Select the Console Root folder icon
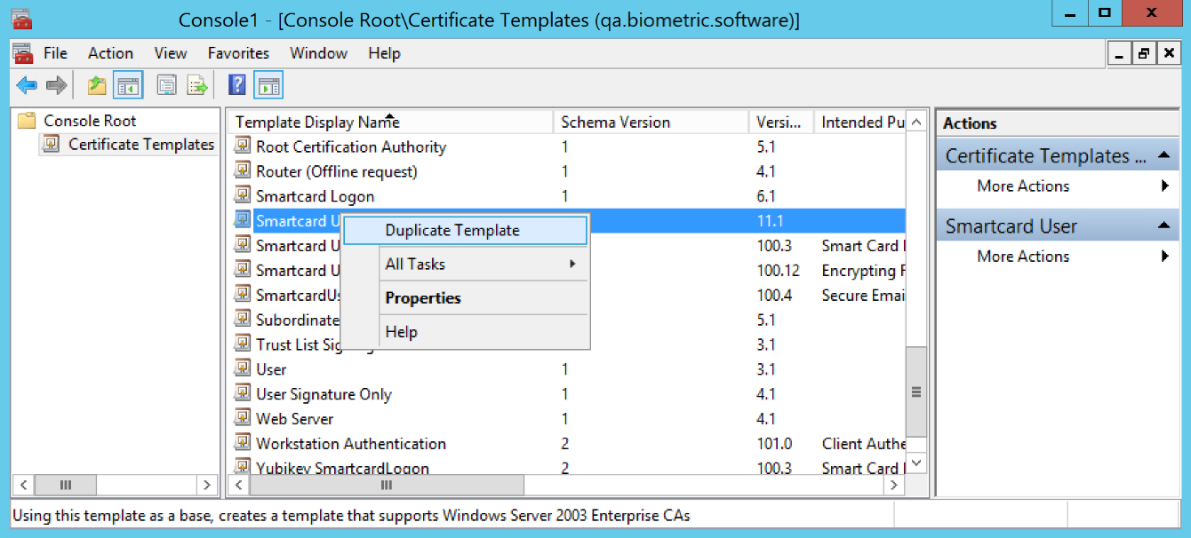 (28, 121)
